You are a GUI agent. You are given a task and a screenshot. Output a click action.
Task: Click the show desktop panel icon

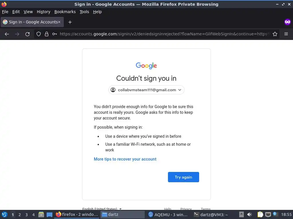[x=49, y=214]
